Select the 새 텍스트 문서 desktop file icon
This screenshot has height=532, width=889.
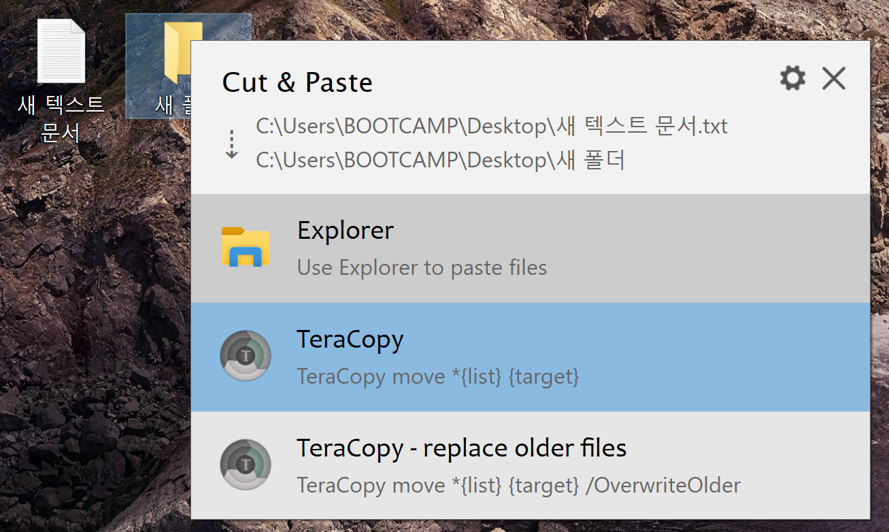pos(61,80)
